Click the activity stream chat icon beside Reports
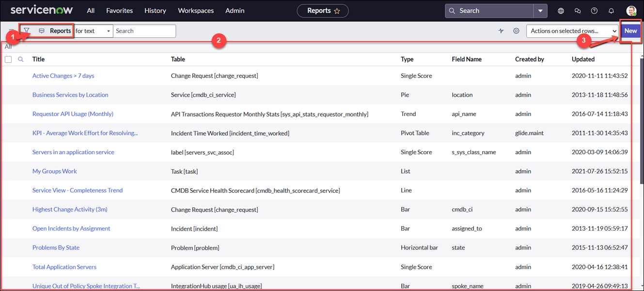This screenshot has height=291, width=644. 42,31
